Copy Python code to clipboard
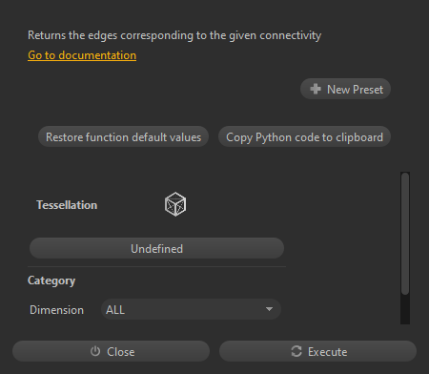The width and height of the screenshot is (429, 374). pos(304,136)
